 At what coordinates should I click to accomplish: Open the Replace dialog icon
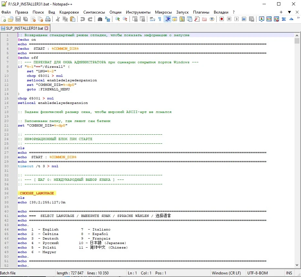coord(108,19)
